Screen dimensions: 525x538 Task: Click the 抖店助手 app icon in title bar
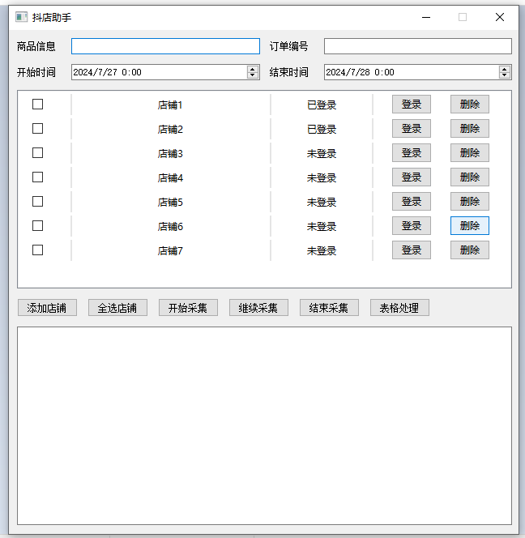click(21, 17)
